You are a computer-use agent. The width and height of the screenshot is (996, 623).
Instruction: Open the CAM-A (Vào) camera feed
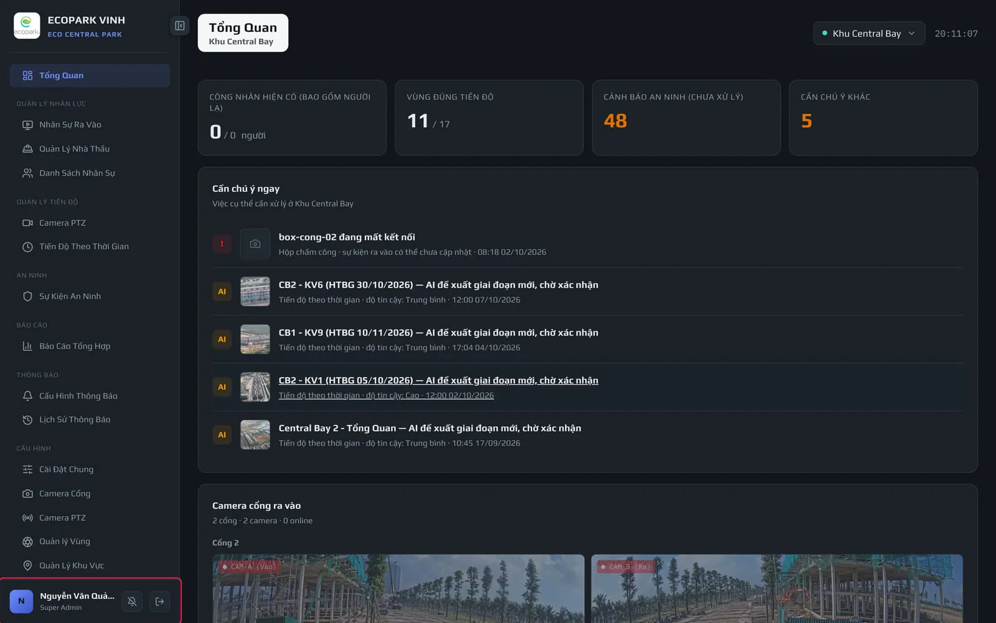click(398, 589)
